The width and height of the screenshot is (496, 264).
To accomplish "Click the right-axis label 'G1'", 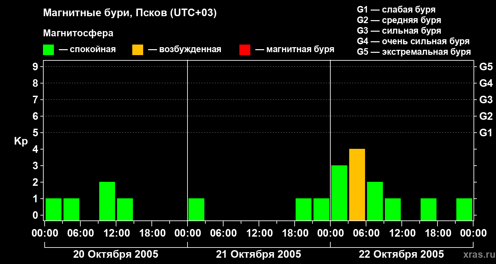I will (x=486, y=133).
